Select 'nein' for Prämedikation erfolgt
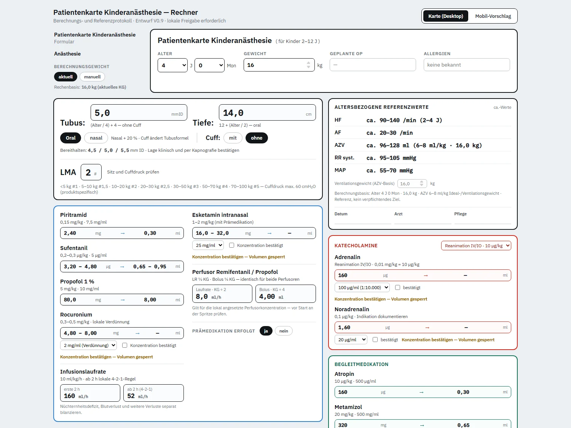 [284, 331]
